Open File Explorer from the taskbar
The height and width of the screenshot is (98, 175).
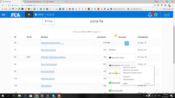[x=19, y=96]
